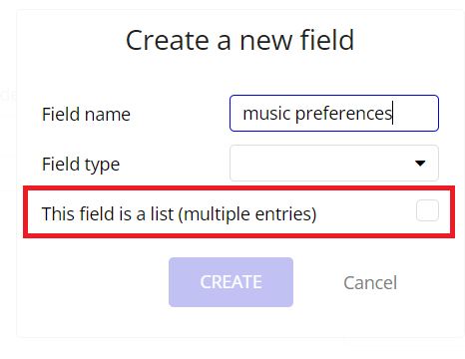Screen dimensions: 465x359
Task: Select the empty Field type combo box
Action: (334, 163)
